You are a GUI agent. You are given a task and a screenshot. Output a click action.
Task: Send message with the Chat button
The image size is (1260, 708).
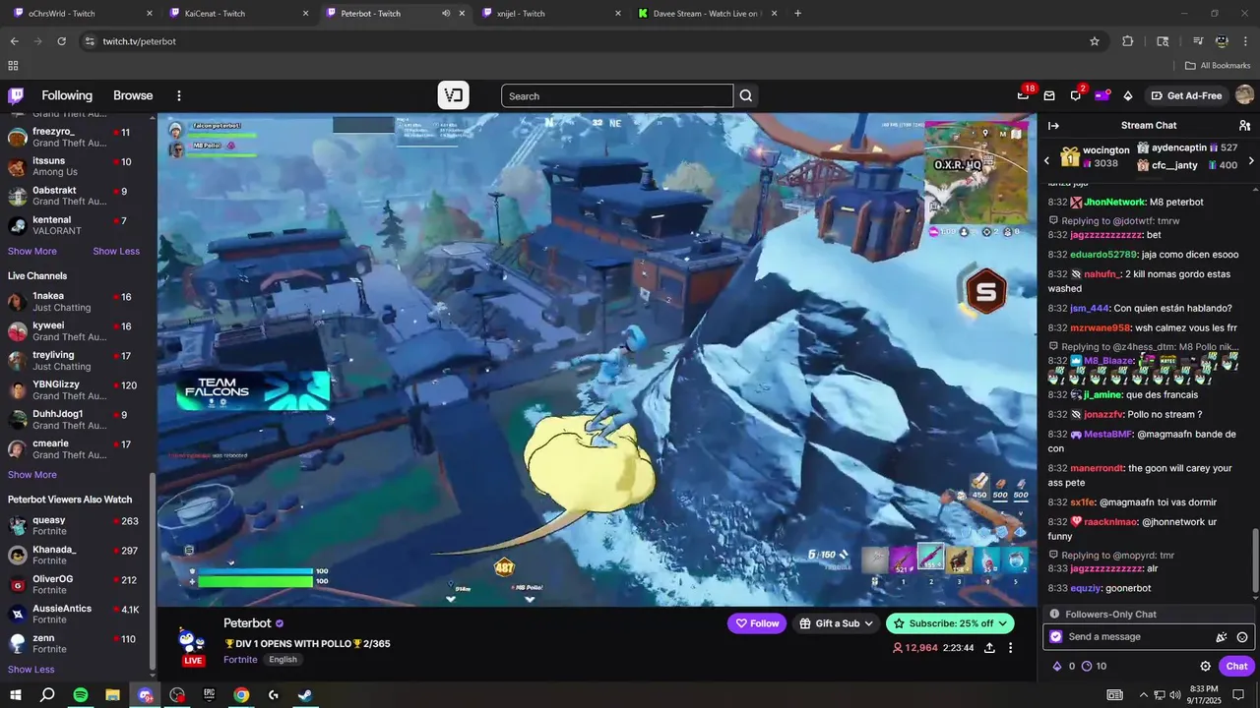(1237, 666)
